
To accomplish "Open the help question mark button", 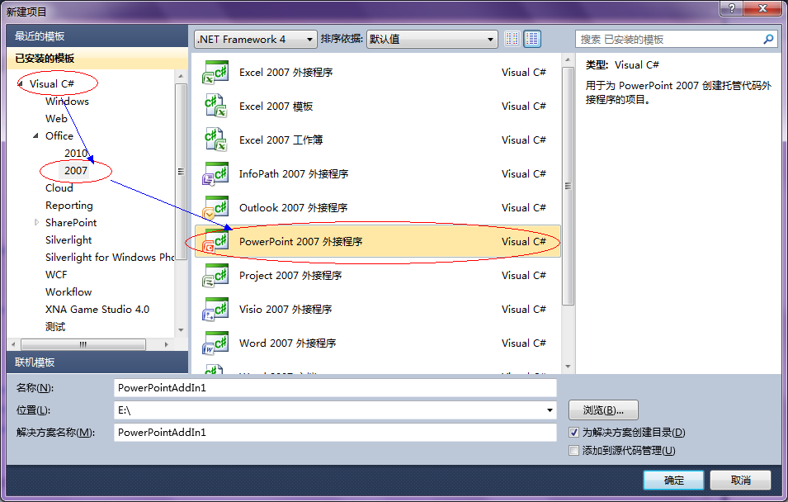I will tap(731, 7).
